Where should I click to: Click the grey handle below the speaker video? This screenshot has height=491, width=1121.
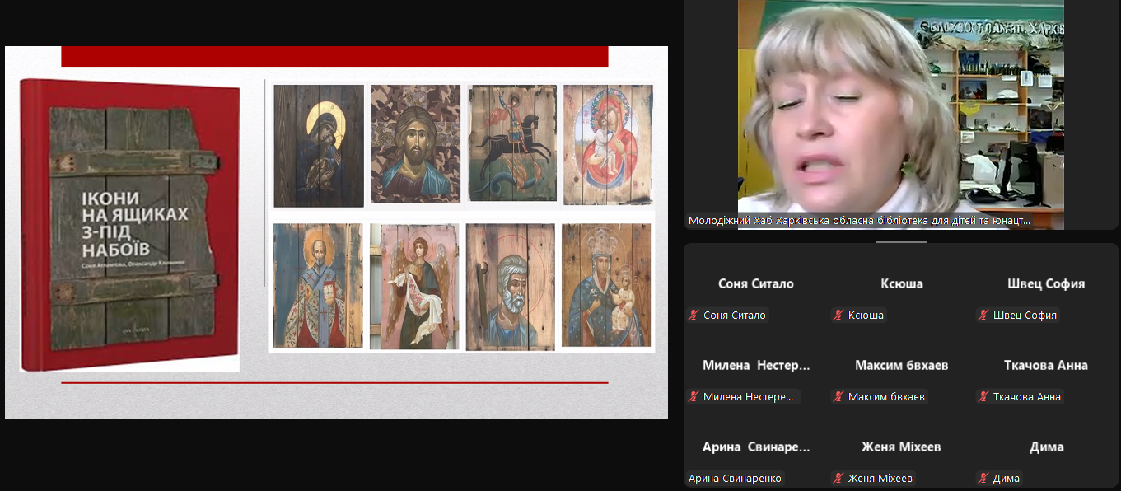(901, 241)
